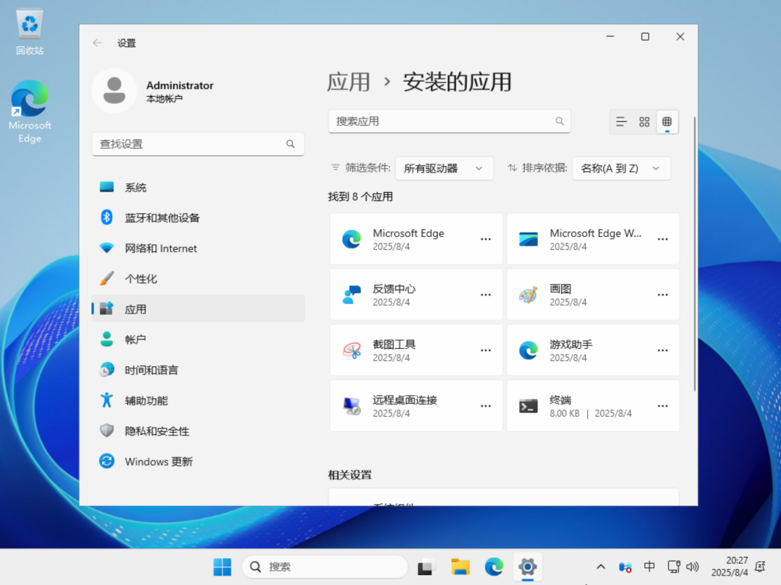The image size is (781, 585).
Task: Open 时间和语言 settings category
Action: (198, 370)
